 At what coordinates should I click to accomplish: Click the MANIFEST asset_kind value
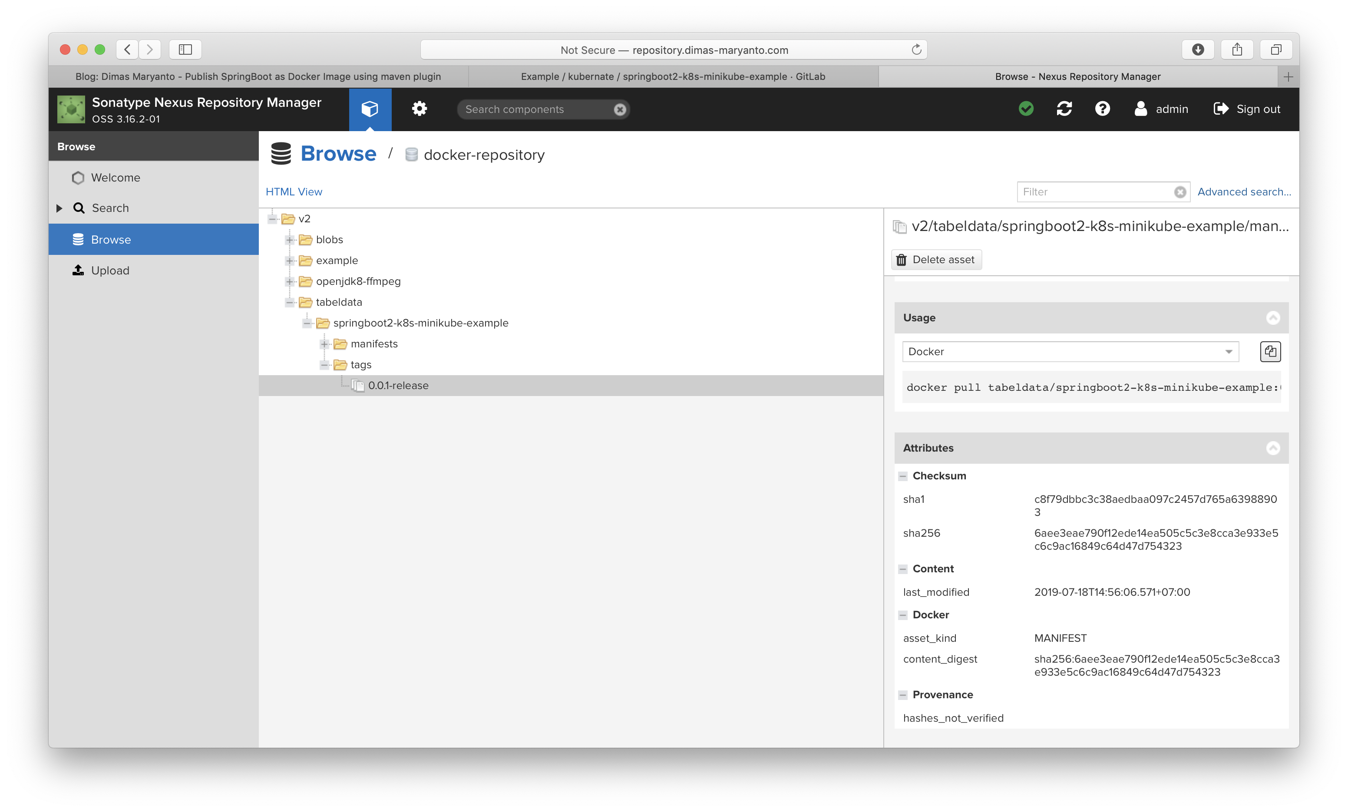click(1060, 638)
